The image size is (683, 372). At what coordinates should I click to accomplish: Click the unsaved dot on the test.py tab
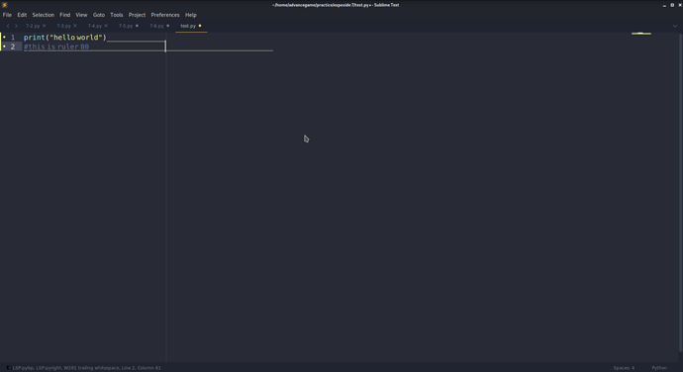(x=200, y=26)
